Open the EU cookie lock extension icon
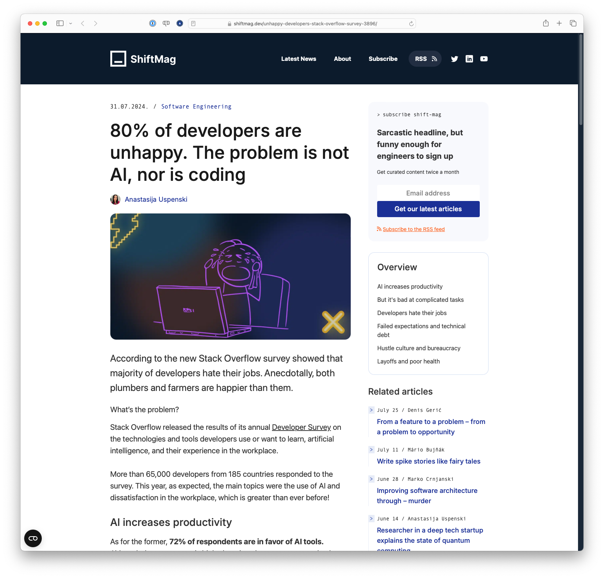Screen dimensions: 604x578 coord(180,23)
